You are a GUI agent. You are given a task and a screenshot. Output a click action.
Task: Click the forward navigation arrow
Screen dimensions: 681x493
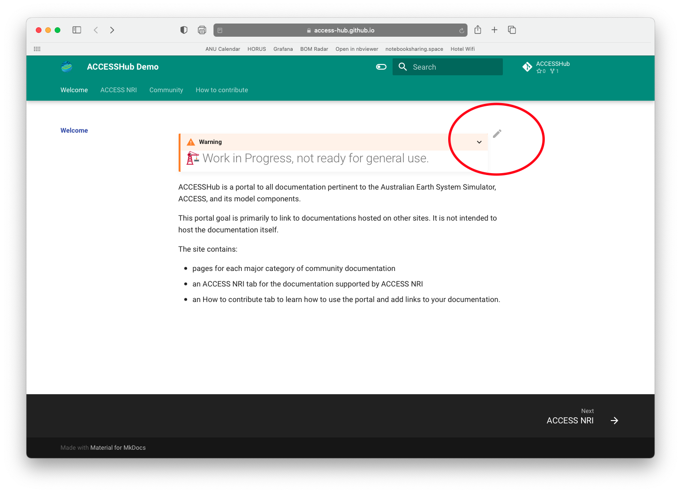pyautogui.click(x=112, y=30)
